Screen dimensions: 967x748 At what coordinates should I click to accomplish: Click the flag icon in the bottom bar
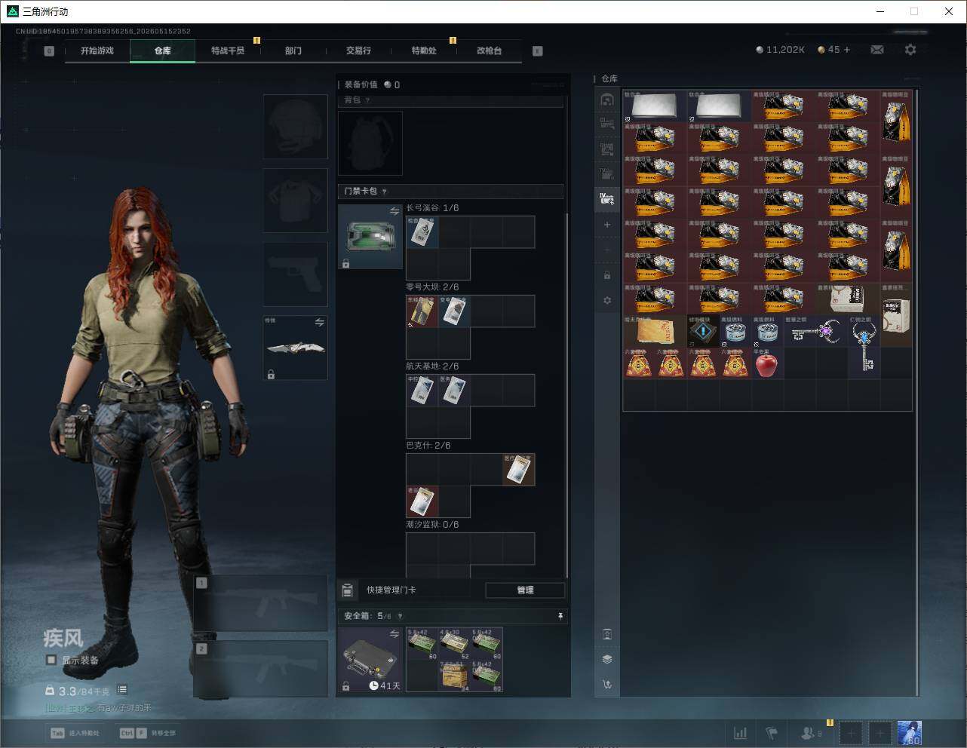[772, 733]
